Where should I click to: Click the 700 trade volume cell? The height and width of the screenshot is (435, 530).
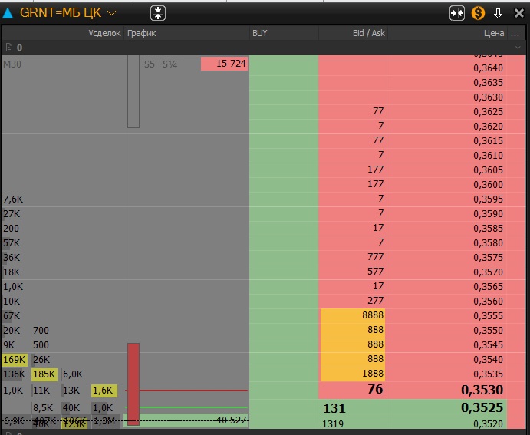click(x=41, y=331)
